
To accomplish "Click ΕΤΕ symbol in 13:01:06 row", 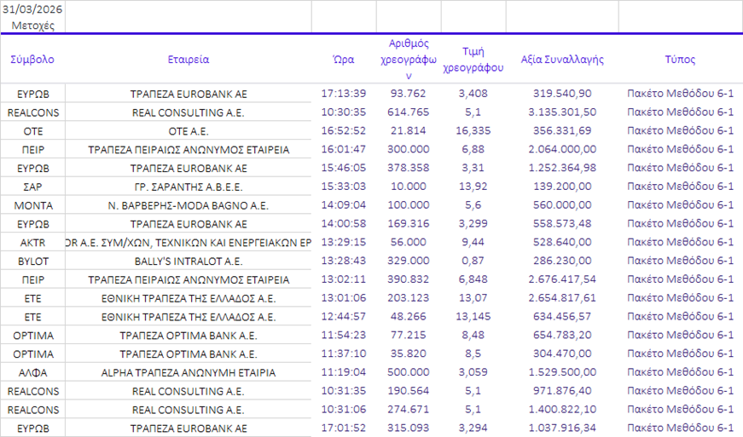I will tap(32, 298).
